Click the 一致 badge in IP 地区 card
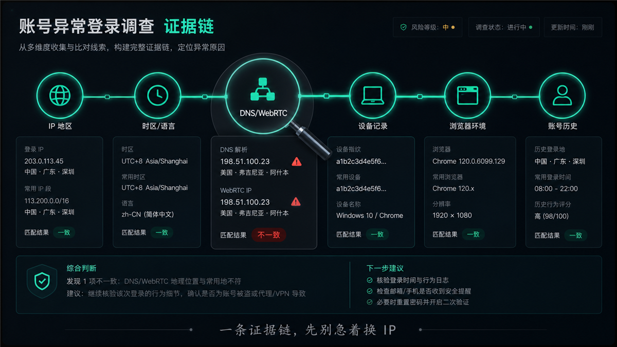Viewport: 617px width, 347px height. pyautogui.click(x=64, y=232)
